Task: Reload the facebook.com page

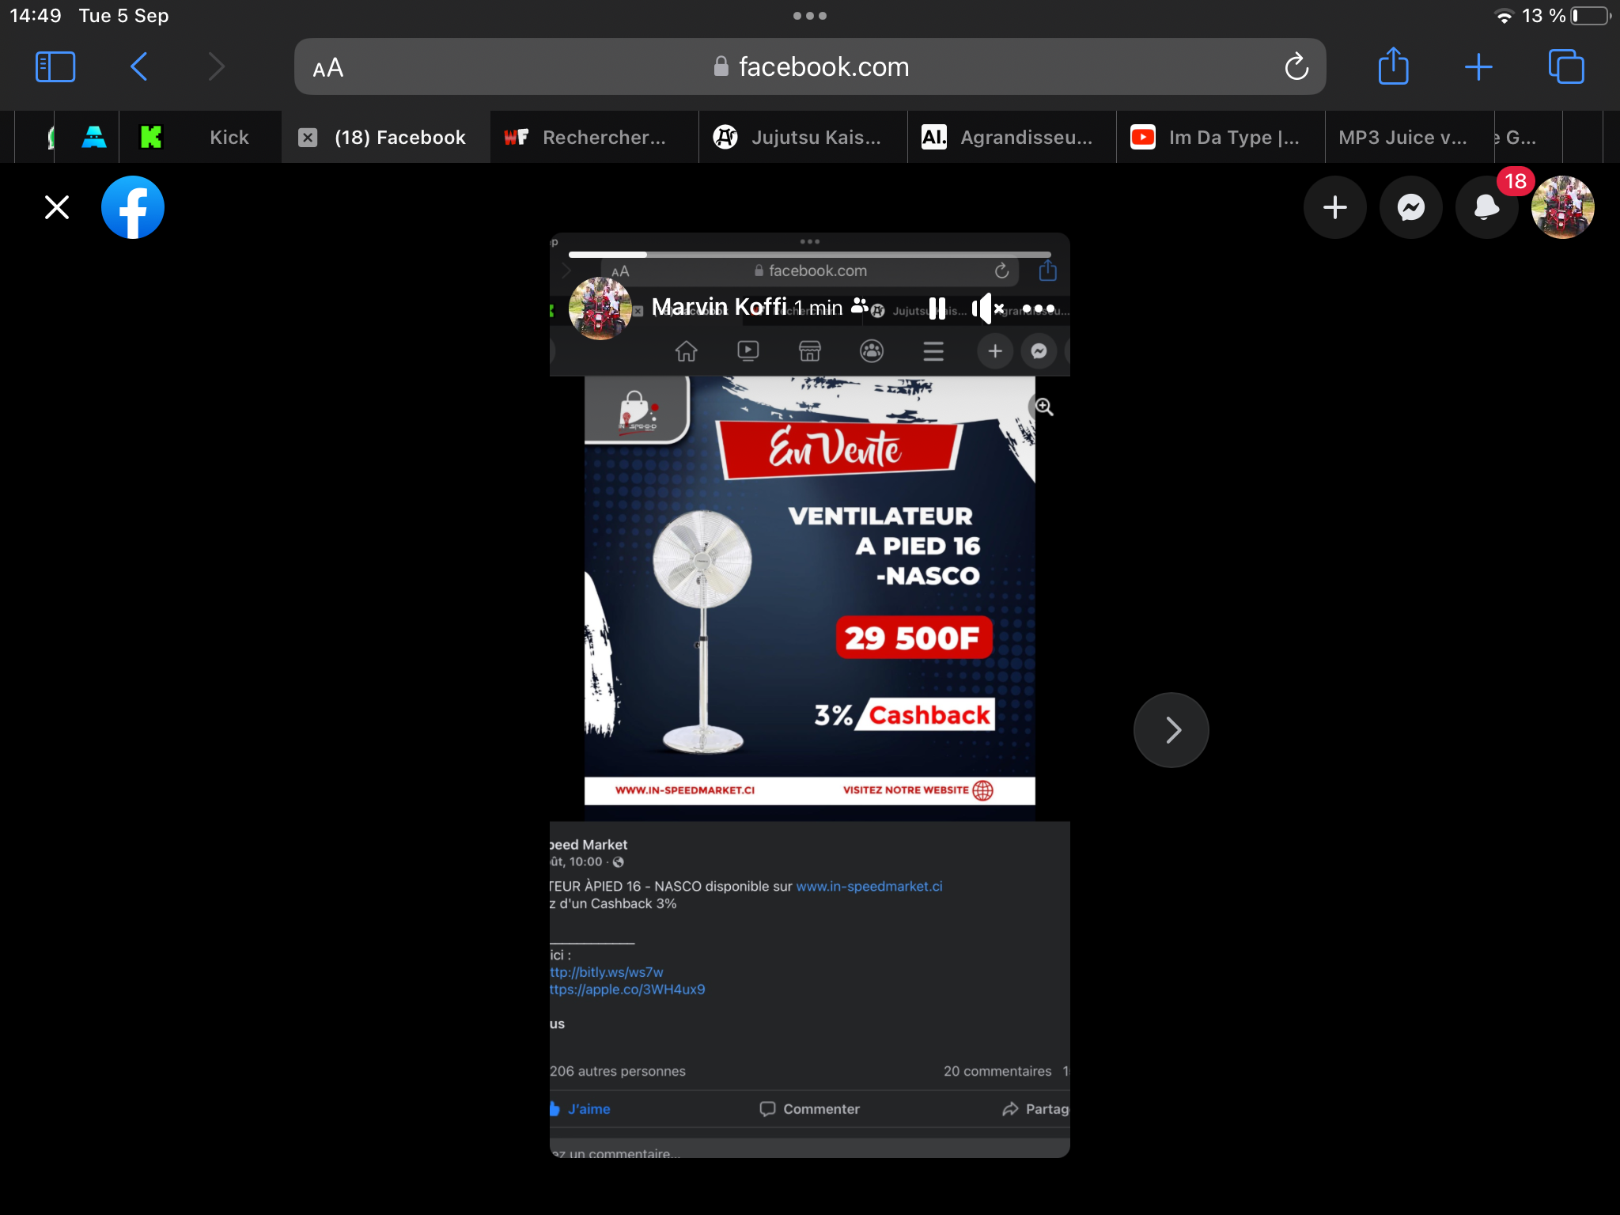Action: (1296, 66)
